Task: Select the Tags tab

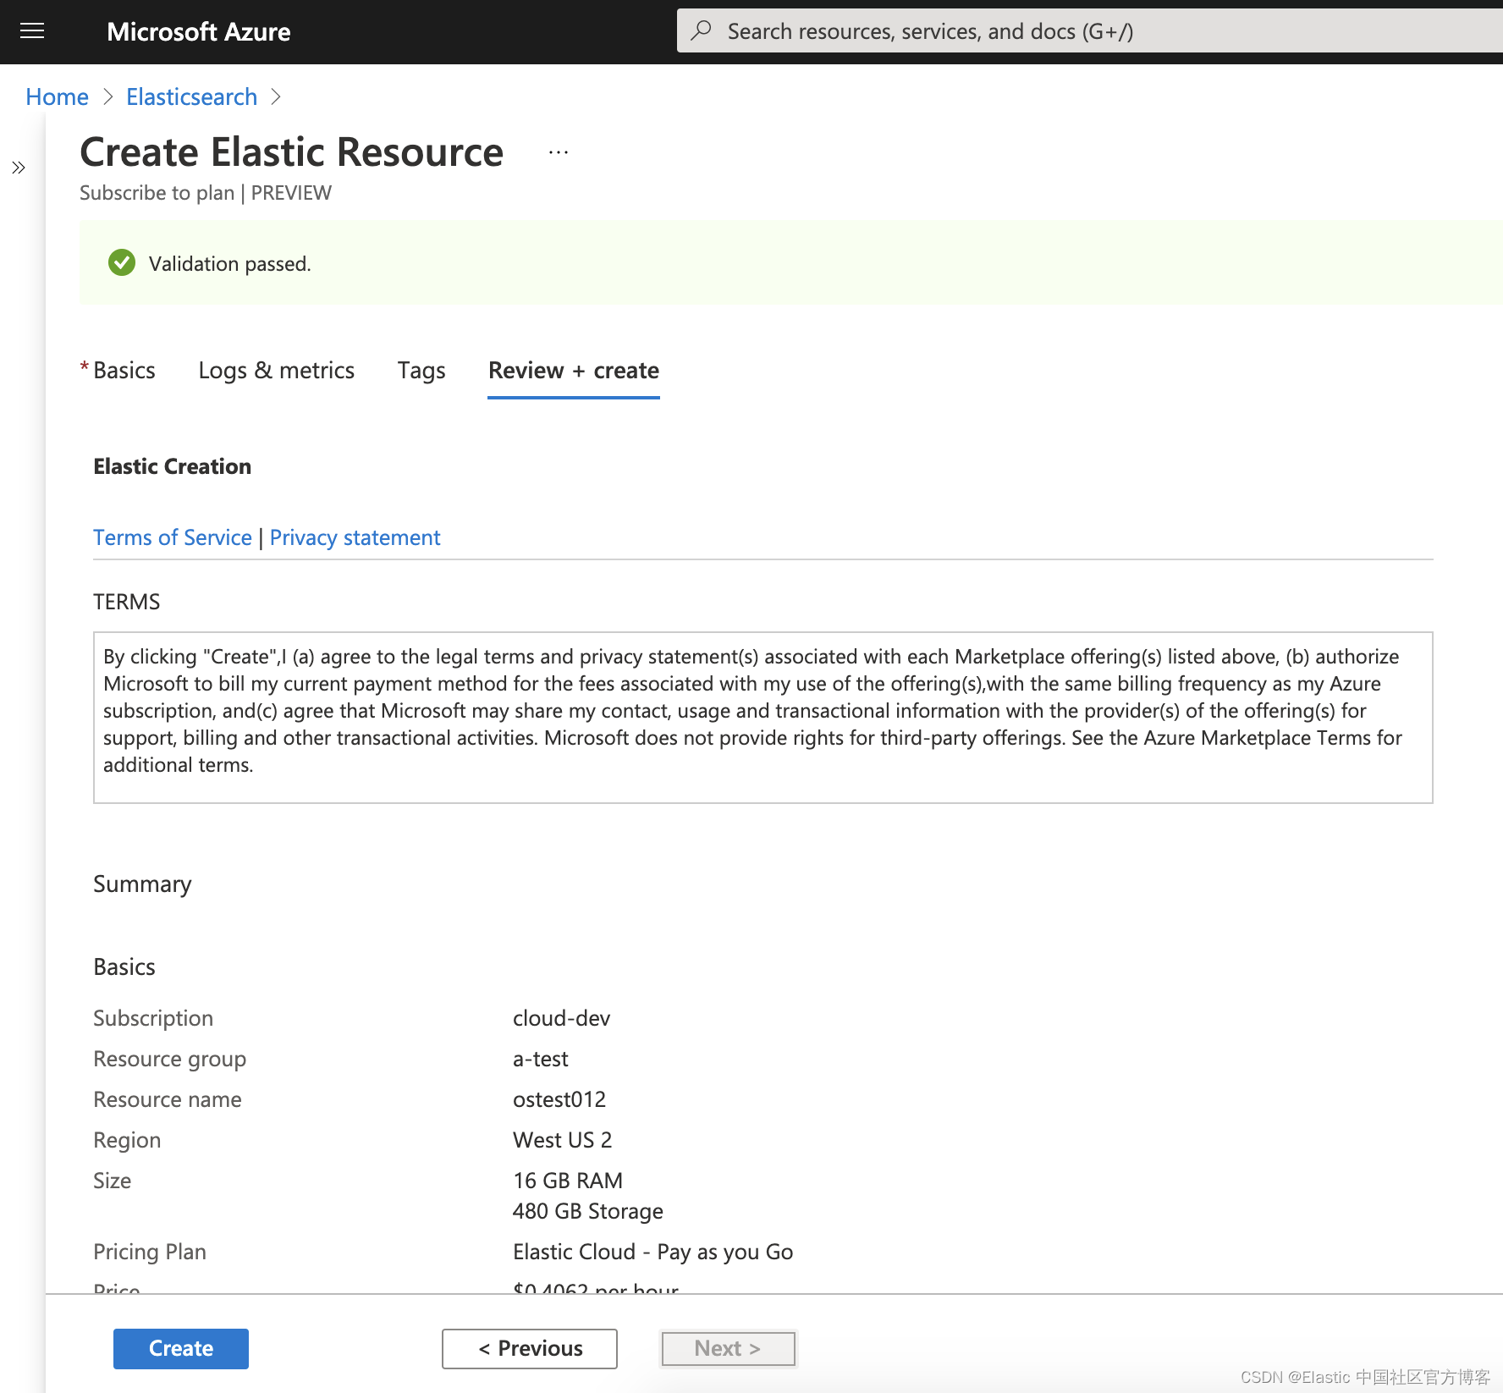Action: (421, 370)
